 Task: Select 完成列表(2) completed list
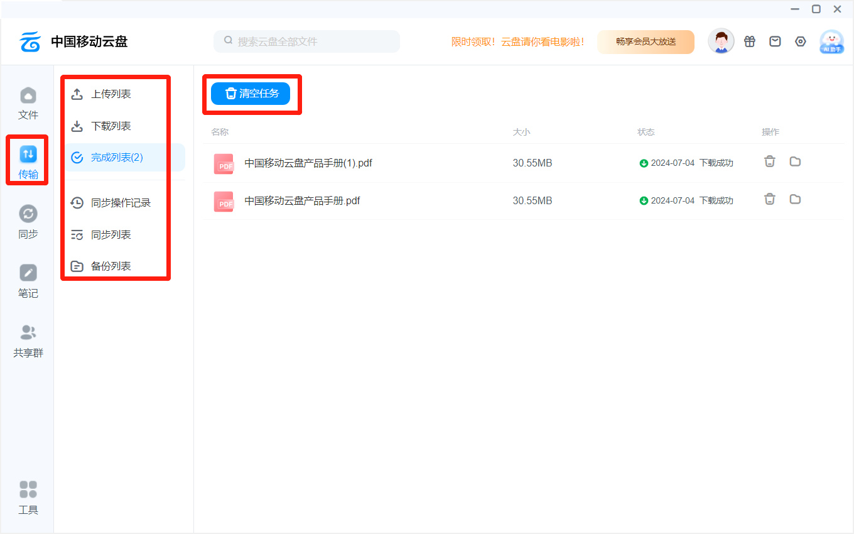pyautogui.click(x=125, y=158)
